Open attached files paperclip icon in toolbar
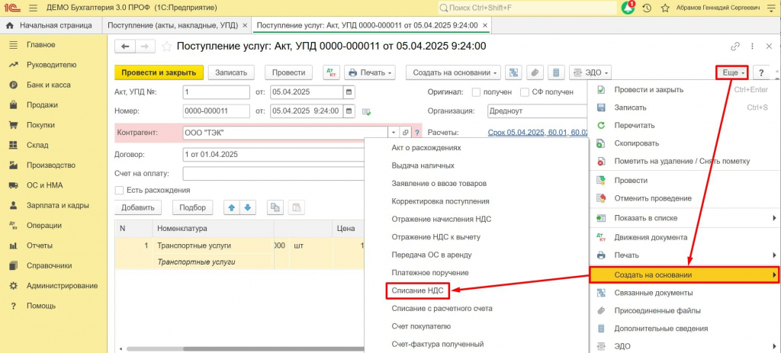 pos(535,72)
